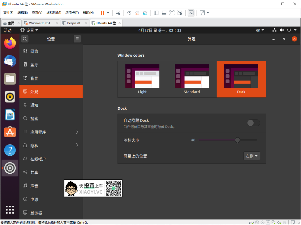This screenshot has height=225, width=301.
Task: Open the 背景 settings page
Action: [51, 78]
